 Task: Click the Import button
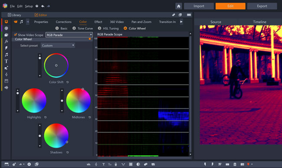coord(199,6)
